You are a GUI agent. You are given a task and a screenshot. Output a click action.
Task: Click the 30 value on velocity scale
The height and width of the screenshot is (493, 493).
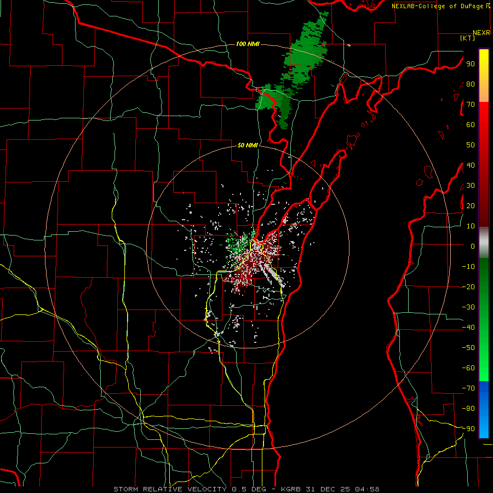click(x=471, y=186)
